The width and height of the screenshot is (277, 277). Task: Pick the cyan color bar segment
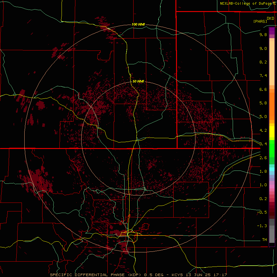(272, 169)
